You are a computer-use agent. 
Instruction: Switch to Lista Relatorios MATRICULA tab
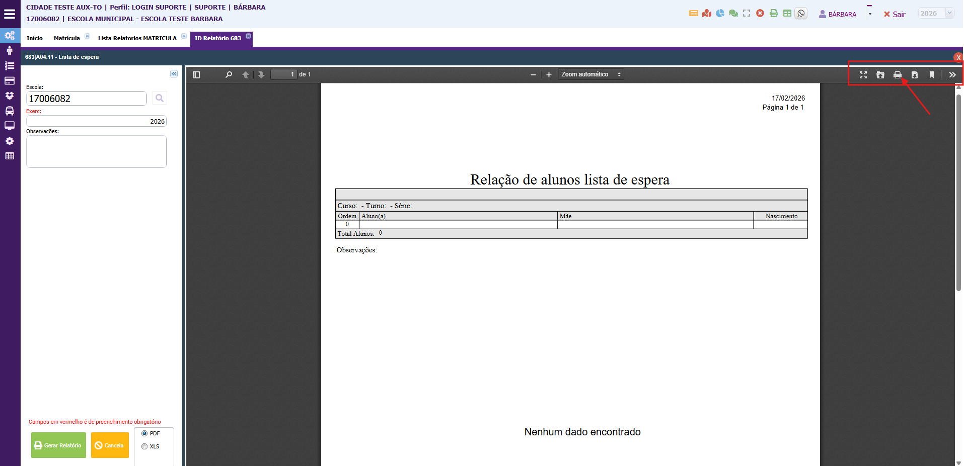[x=137, y=38]
